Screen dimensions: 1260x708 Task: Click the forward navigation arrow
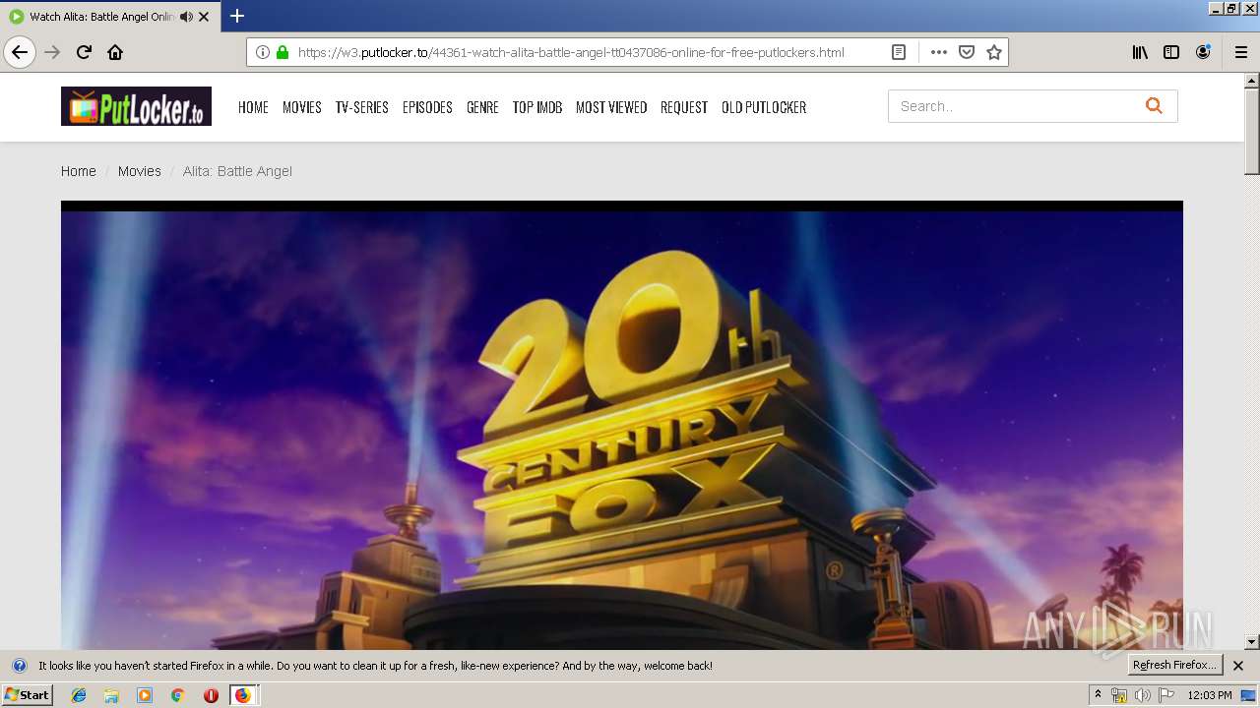pos(52,52)
